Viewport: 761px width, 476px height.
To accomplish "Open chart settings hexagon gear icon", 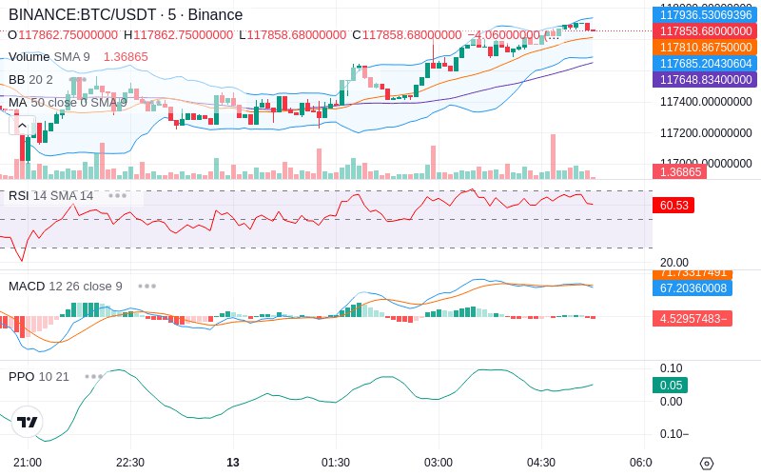I will click(x=707, y=463).
